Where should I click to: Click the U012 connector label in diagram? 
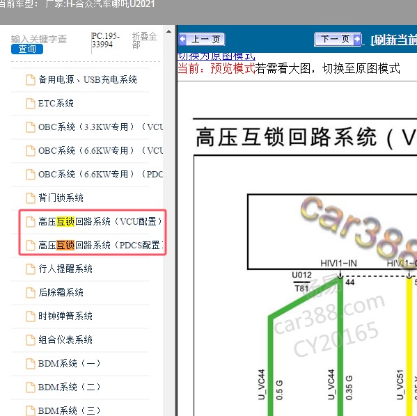point(301,275)
